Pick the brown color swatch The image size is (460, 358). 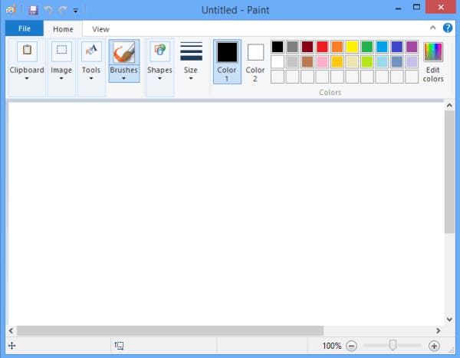pyautogui.click(x=307, y=62)
